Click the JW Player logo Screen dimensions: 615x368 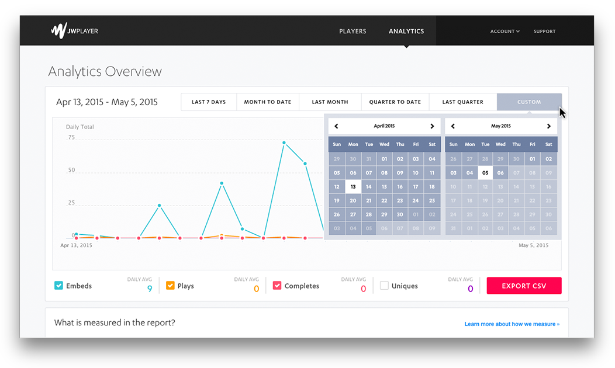tap(74, 30)
